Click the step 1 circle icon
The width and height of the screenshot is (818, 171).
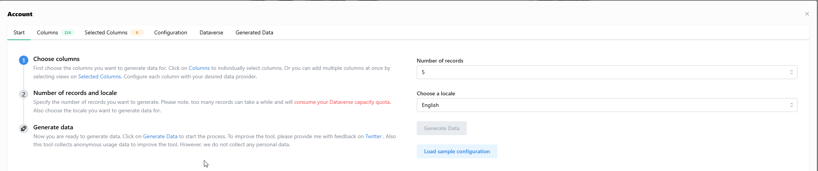tap(24, 60)
